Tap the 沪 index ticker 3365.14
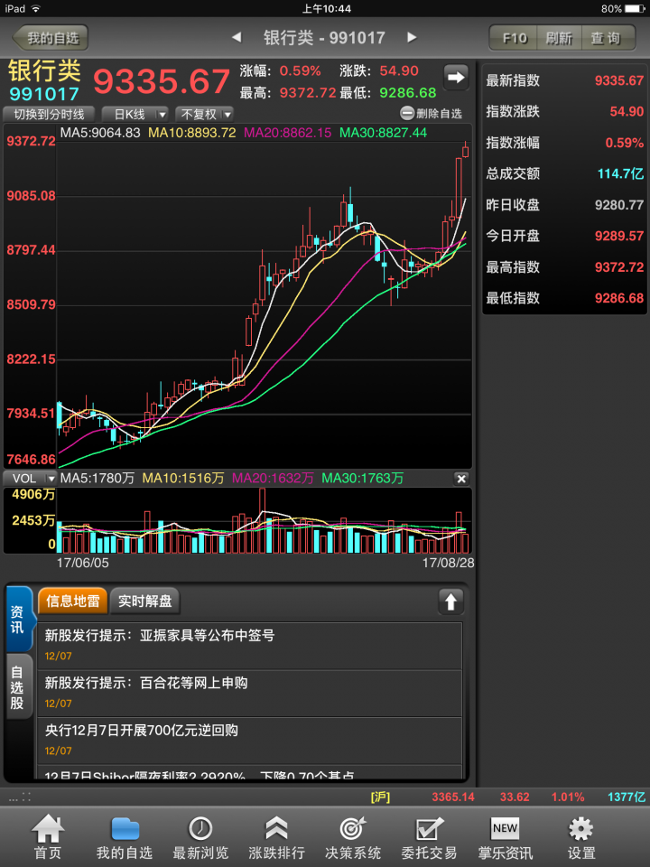This screenshot has height=867, width=650. [x=452, y=797]
